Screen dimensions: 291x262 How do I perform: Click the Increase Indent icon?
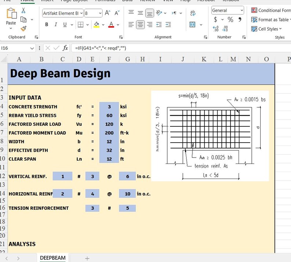click(168, 25)
